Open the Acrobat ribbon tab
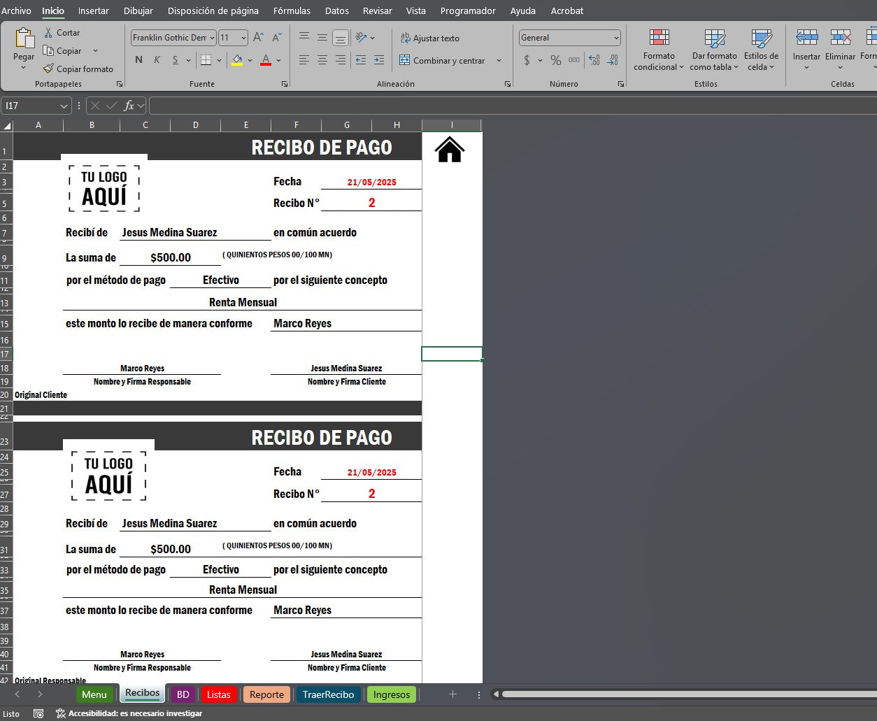Image resolution: width=877 pixels, height=721 pixels. pyautogui.click(x=567, y=10)
